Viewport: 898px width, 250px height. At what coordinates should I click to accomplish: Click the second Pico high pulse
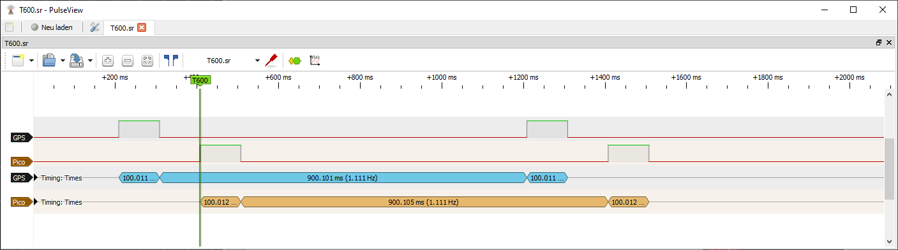click(x=629, y=153)
